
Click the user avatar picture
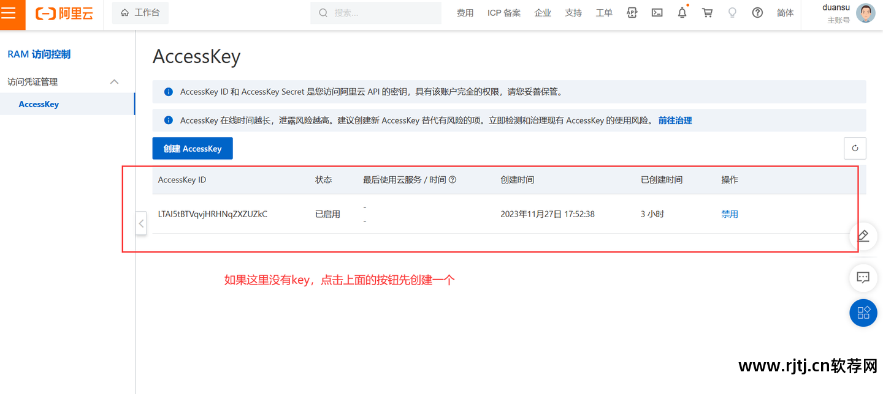point(865,13)
